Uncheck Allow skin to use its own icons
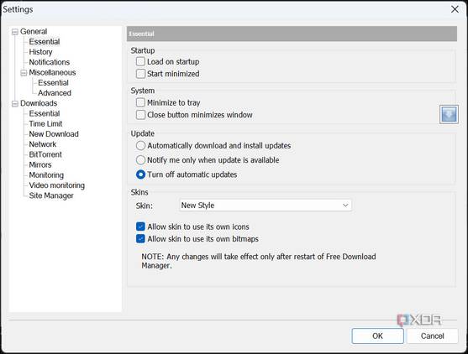The image size is (468, 354). (x=140, y=226)
